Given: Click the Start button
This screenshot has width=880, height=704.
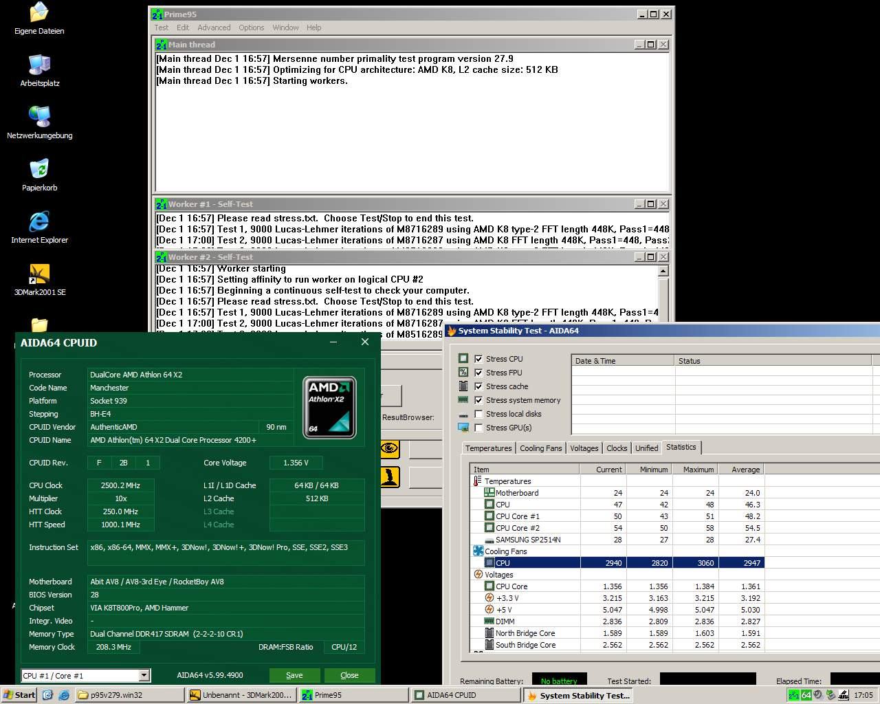Looking at the screenshot, I should pyautogui.click(x=19, y=695).
